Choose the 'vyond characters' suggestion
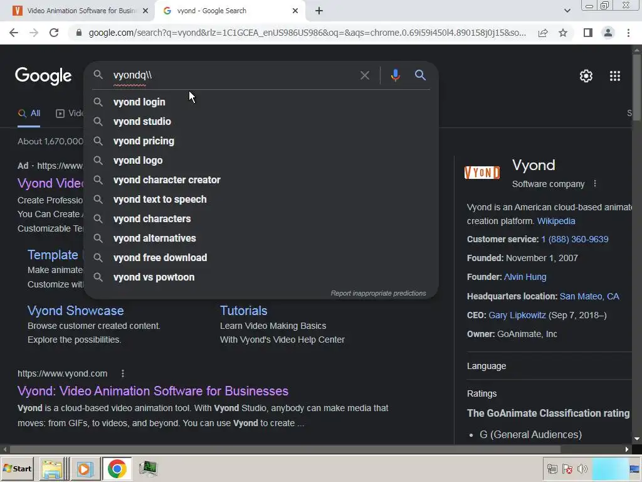Viewport: 642px width, 482px height. point(261,219)
